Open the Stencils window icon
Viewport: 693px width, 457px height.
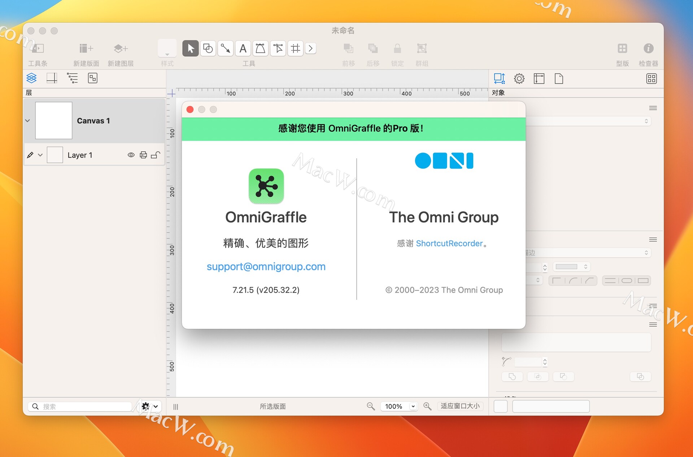(622, 48)
